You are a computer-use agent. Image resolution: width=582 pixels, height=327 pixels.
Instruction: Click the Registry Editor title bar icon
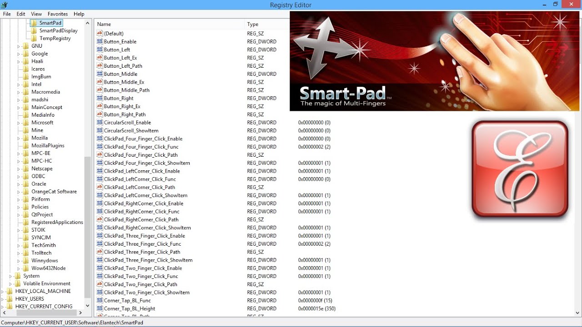pos(4,5)
